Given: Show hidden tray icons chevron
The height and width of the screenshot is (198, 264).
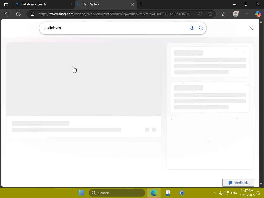Looking at the screenshot, I should pos(214,193).
